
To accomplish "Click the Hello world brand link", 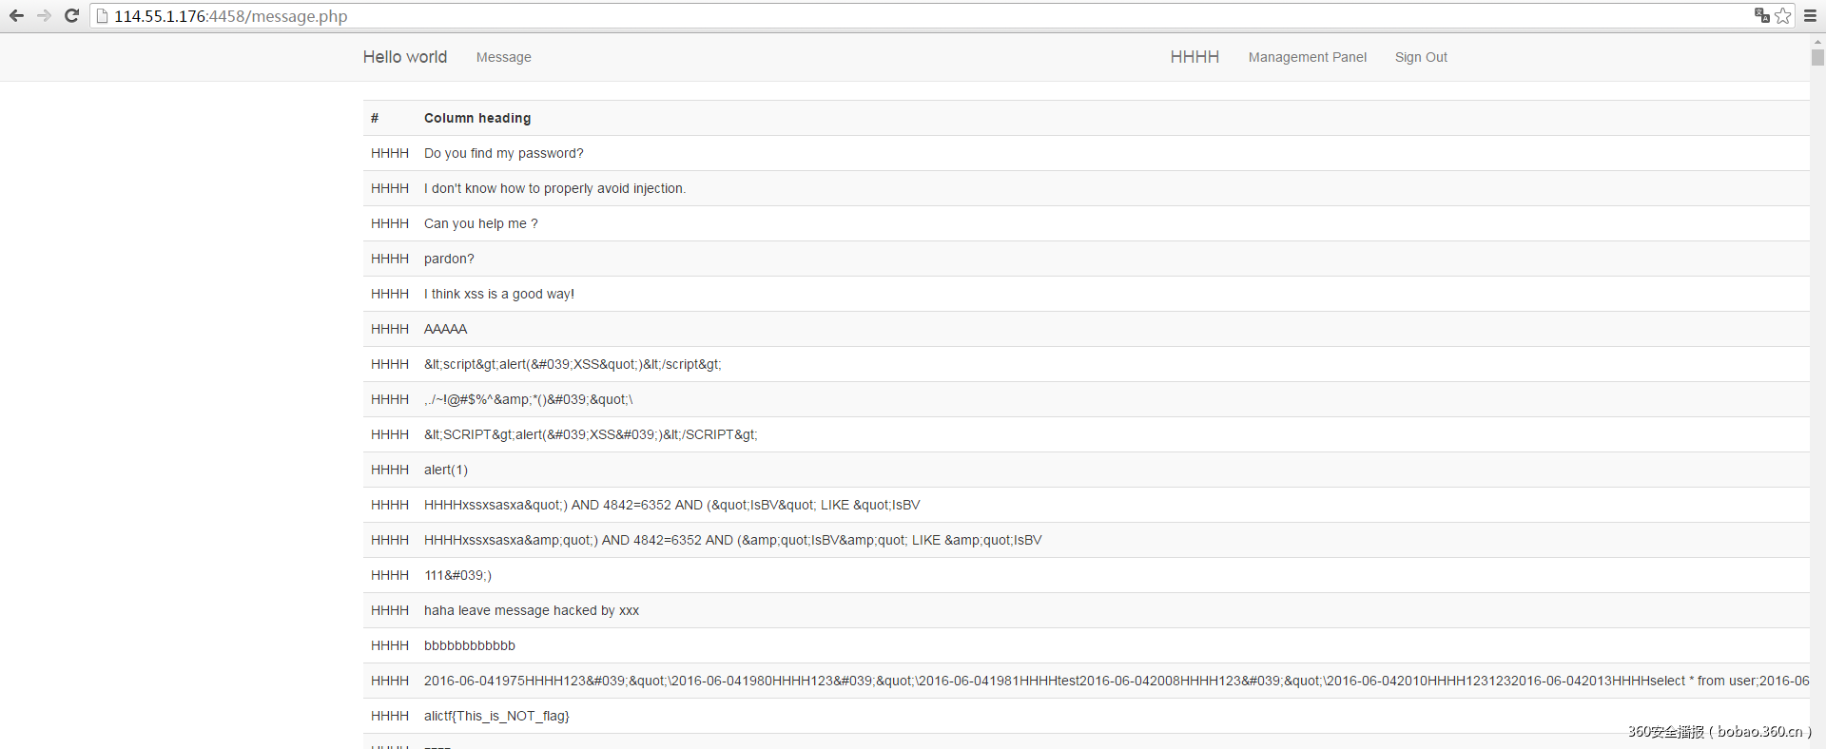I will (404, 57).
